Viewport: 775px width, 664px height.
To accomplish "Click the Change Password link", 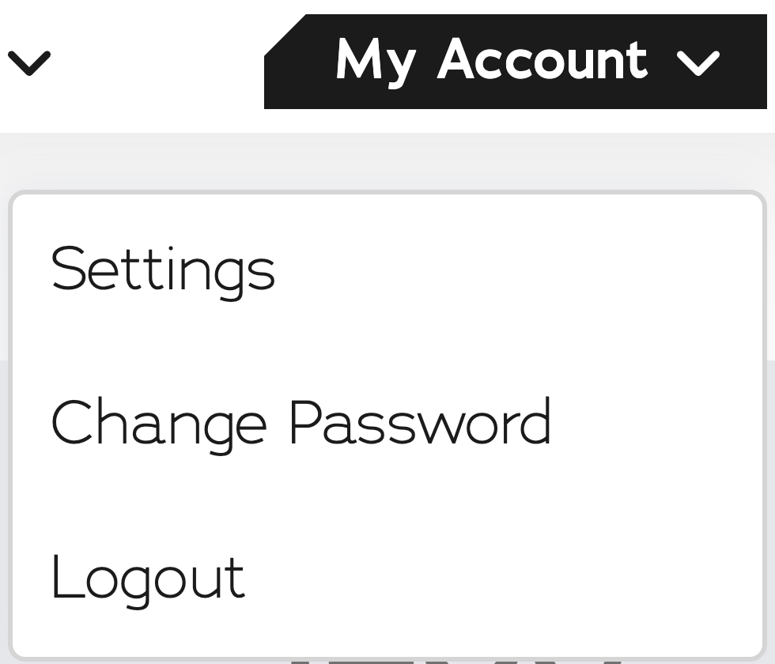I will pyautogui.click(x=301, y=423).
